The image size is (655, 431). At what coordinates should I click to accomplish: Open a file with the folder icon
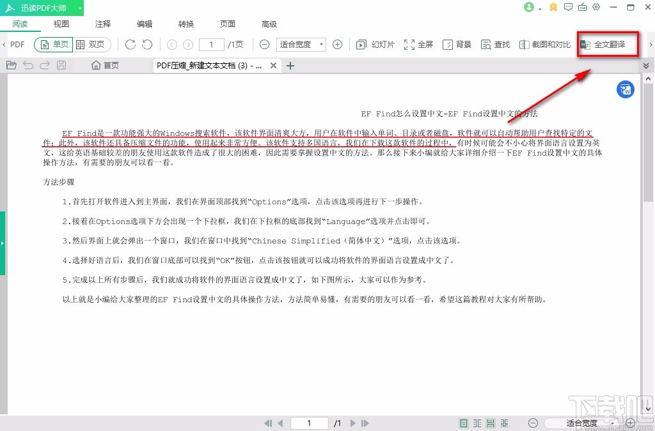pyautogui.click(x=11, y=64)
